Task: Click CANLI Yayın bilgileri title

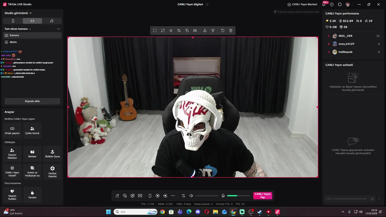Action: [x=190, y=5]
